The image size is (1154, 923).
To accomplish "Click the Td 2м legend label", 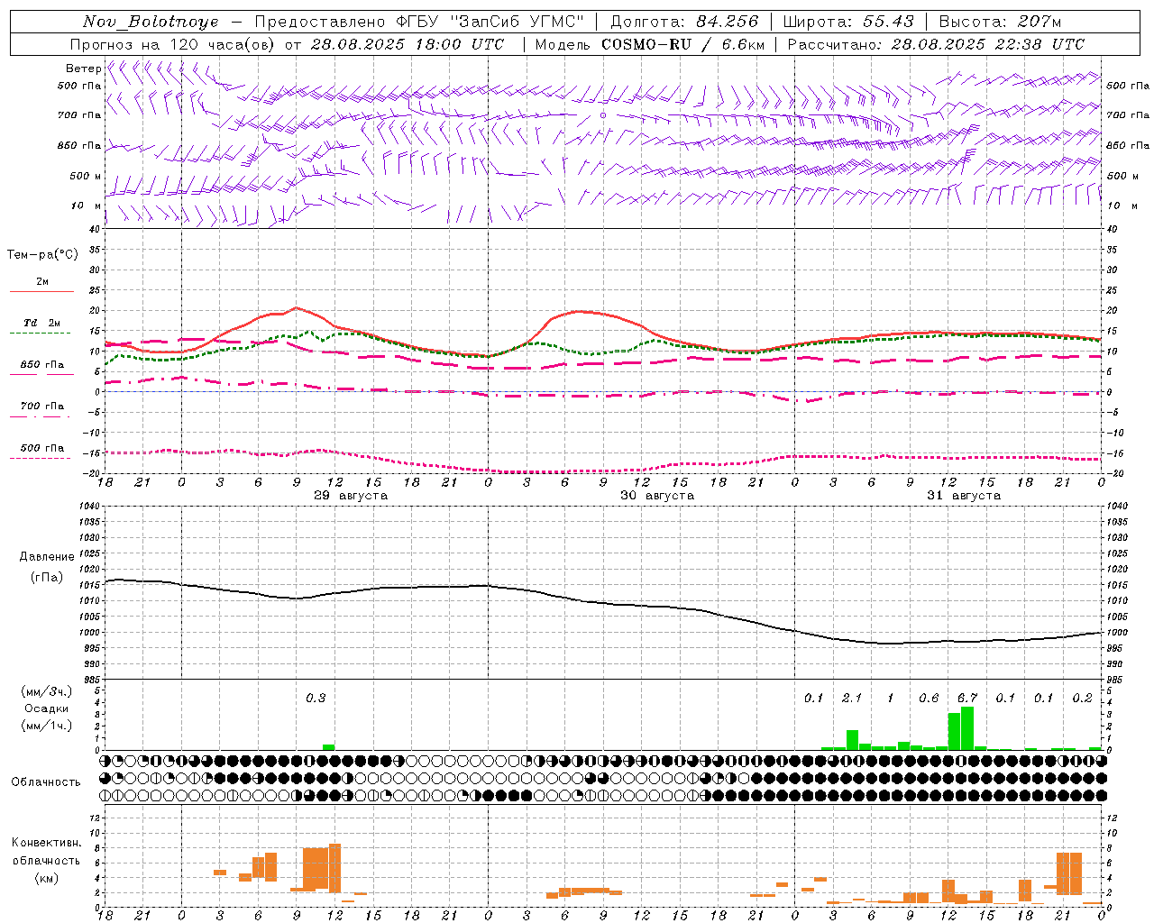I will 42,323.
